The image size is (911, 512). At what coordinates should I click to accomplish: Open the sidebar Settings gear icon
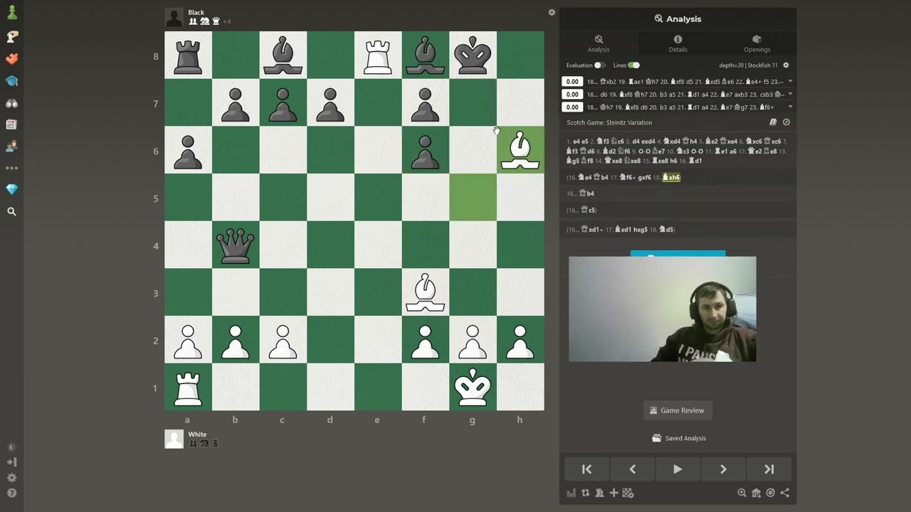click(11, 478)
